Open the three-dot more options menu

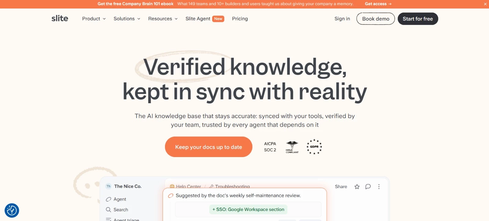pyautogui.click(x=379, y=187)
